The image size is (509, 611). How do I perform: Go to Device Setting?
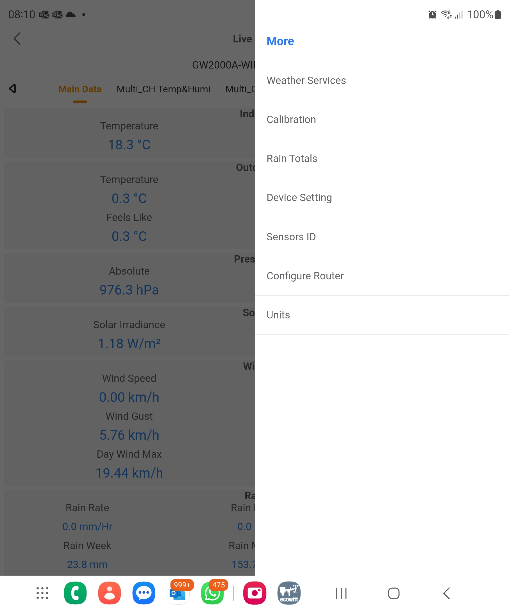pyautogui.click(x=299, y=198)
